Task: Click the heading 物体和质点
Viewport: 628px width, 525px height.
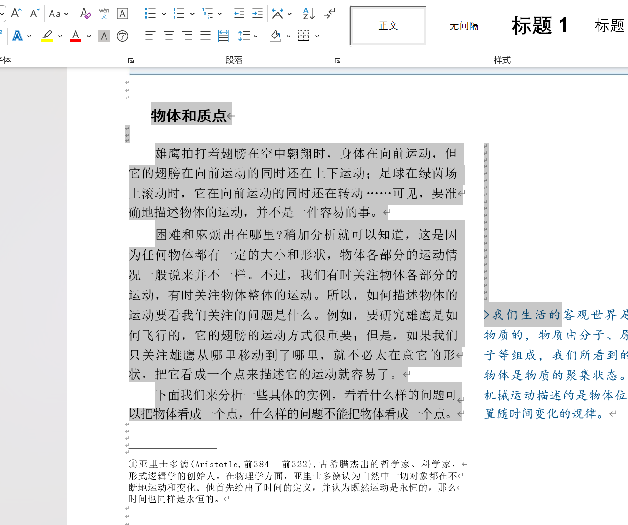Action: pyautogui.click(x=189, y=115)
